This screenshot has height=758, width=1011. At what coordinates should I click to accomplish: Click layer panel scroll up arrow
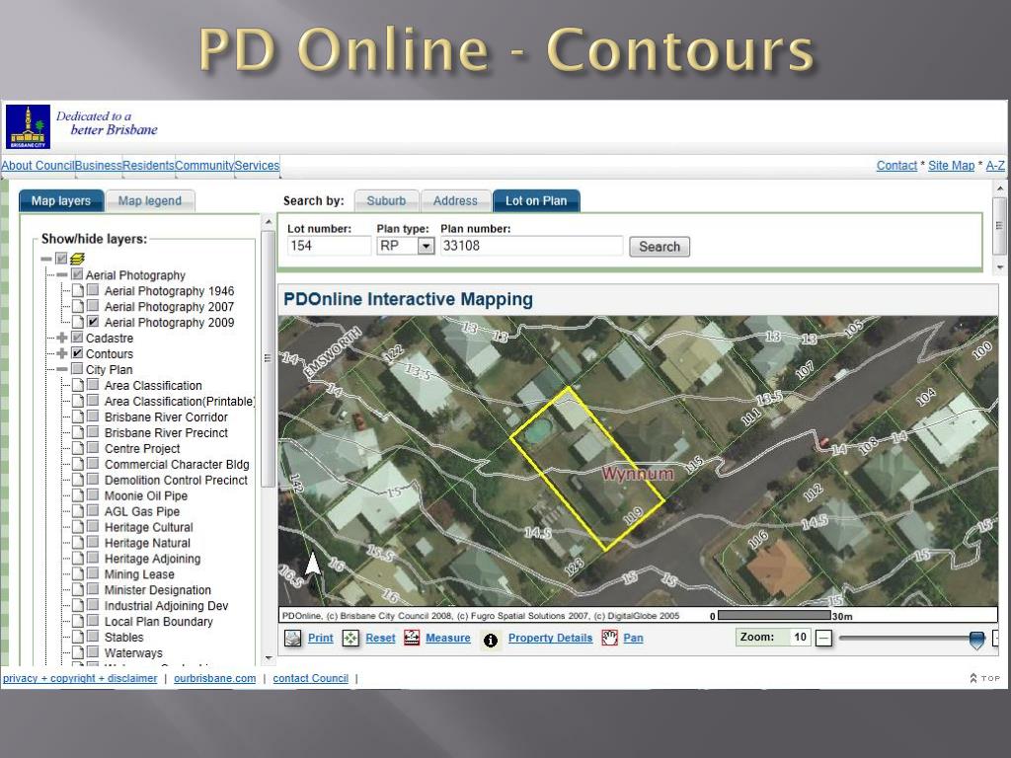point(269,222)
